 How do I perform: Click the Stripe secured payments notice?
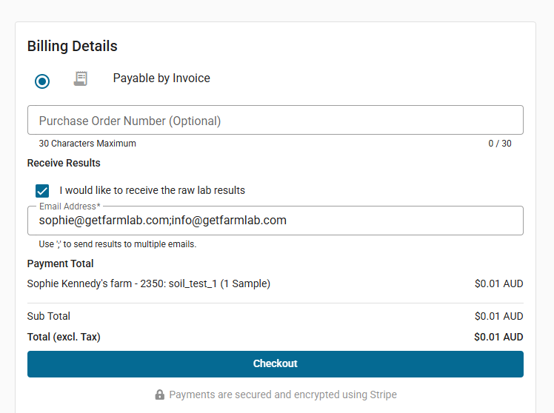click(x=282, y=394)
